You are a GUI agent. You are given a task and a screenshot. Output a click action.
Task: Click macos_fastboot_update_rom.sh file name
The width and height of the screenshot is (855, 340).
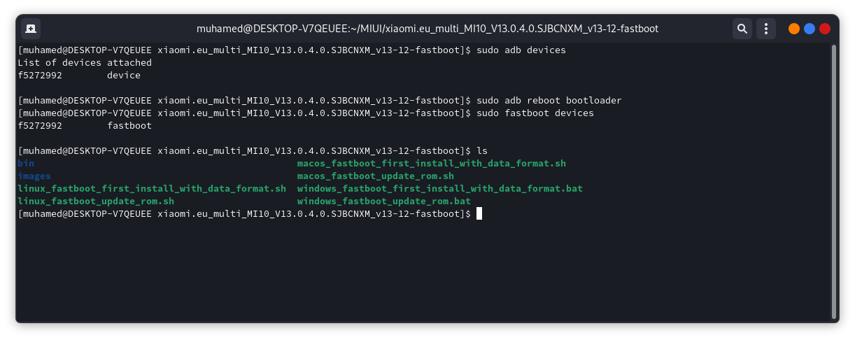tap(376, 176)
